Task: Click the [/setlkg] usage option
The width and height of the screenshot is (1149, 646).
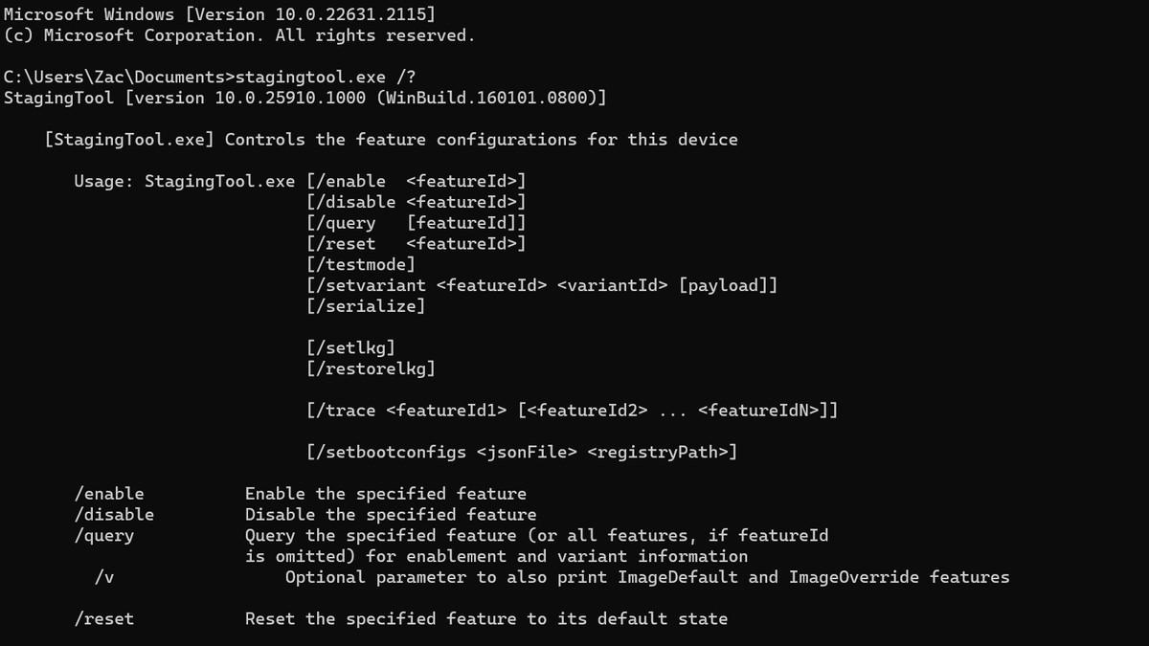Action: coord(350,347)
